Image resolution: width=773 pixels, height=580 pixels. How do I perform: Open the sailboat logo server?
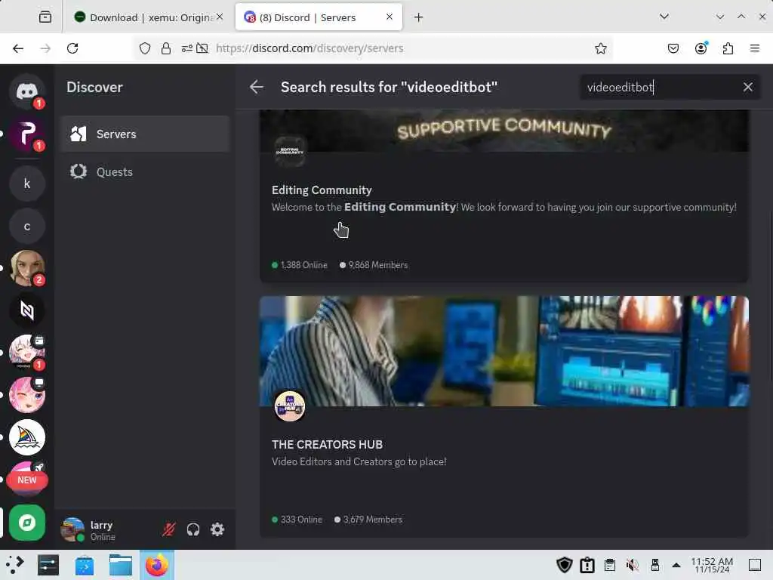pyautogui.click(x=26, y=437)
